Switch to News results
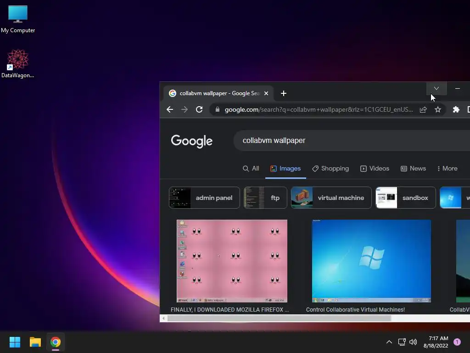 (x=413, y=168)
